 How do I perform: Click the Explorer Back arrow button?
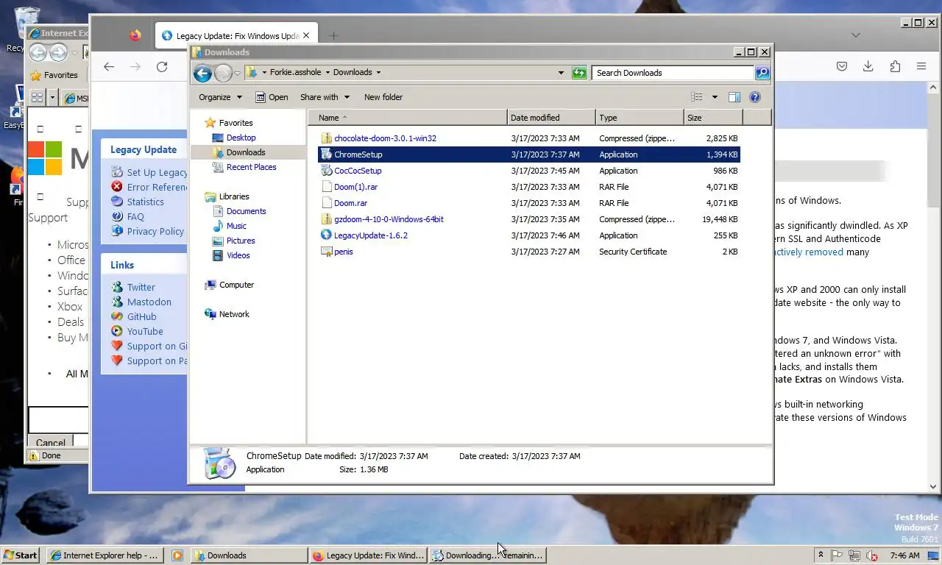202,73
